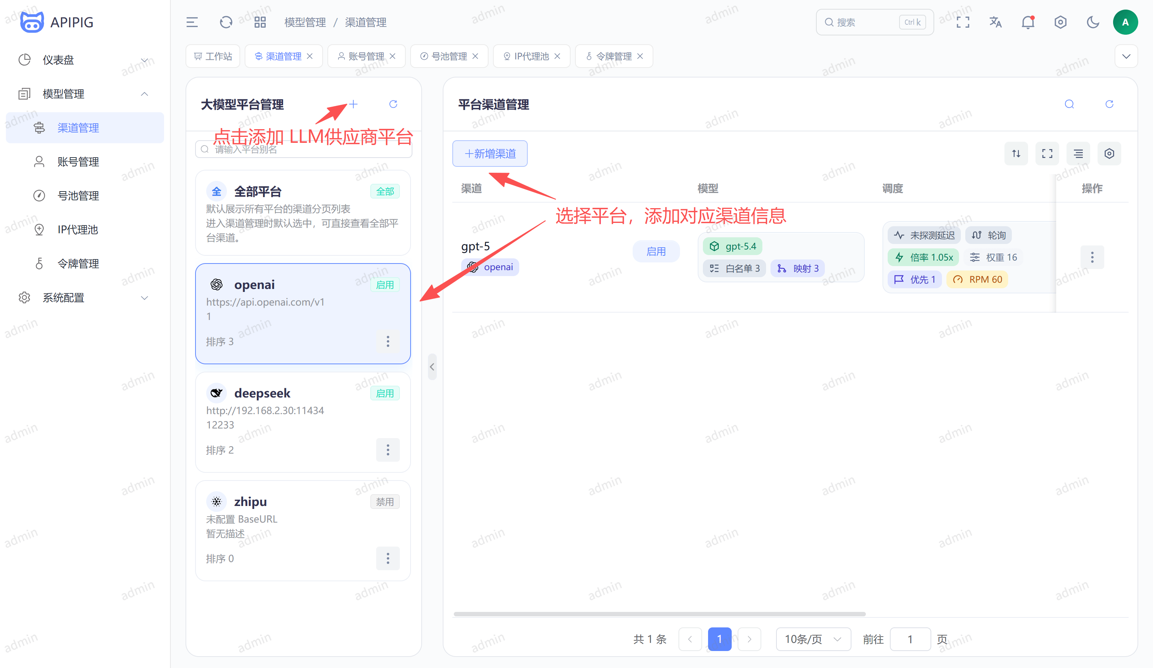This screenshot has height=668, width=1153.
Task: Click the APIPIG logo
Action: click(57, 22)
